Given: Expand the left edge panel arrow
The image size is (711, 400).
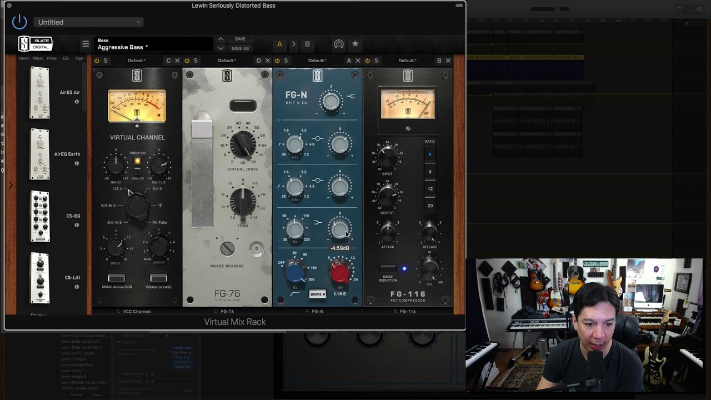Looking at the screenshot, I should [10, 186].
